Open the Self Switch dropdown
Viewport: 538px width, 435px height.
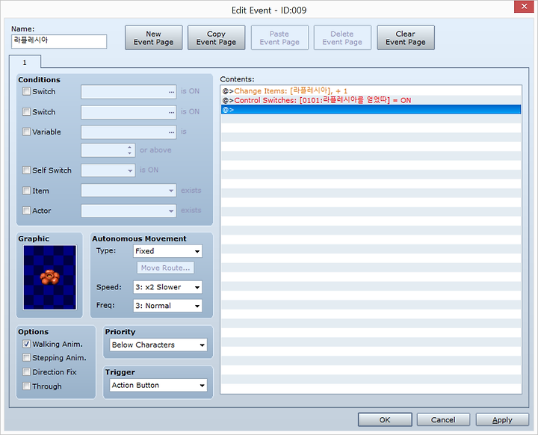click(x=108, y=170)
